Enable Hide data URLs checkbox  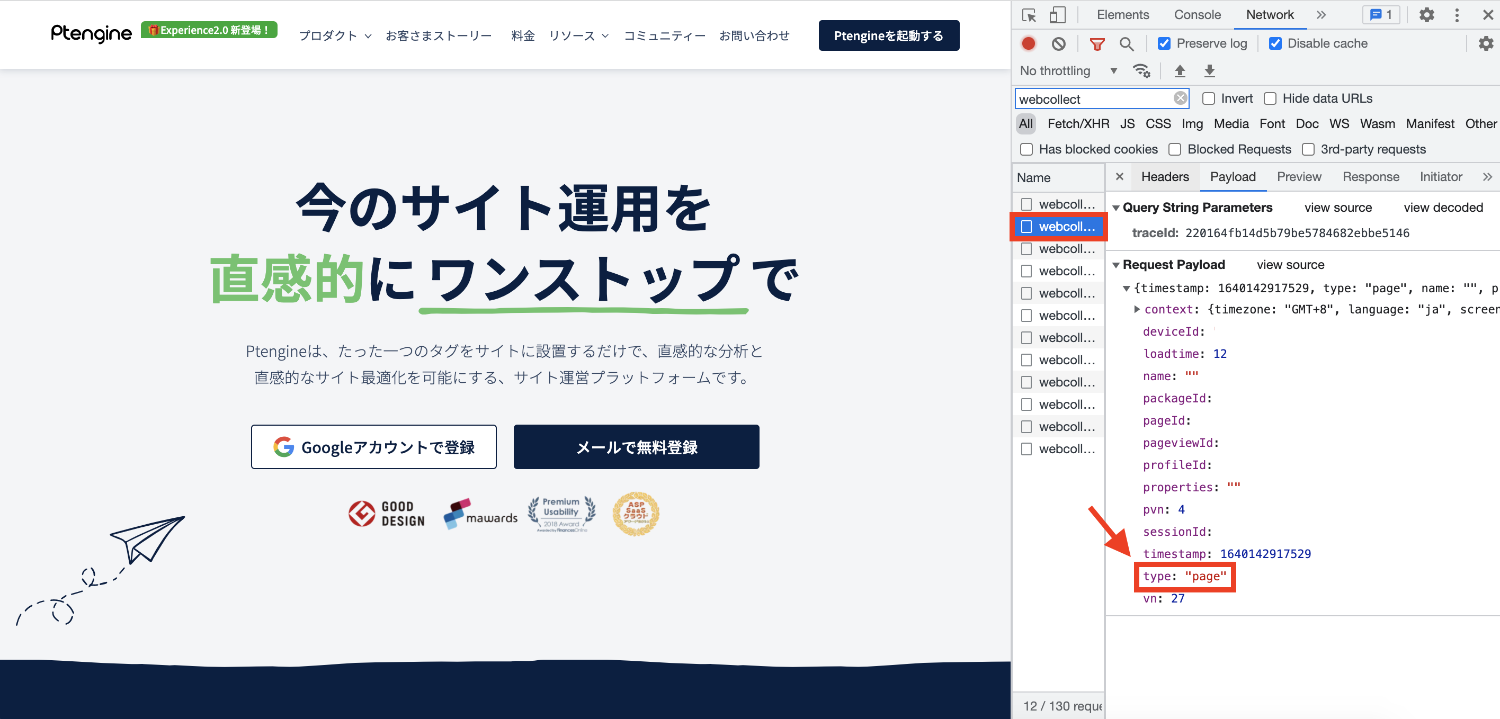click(1270, 98)
